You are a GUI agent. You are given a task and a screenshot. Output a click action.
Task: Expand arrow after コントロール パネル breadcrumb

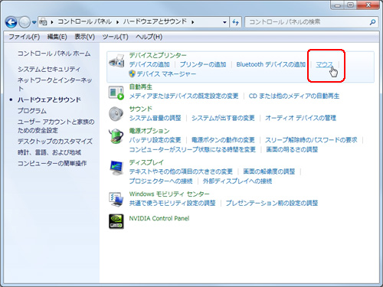coord(117,22)
